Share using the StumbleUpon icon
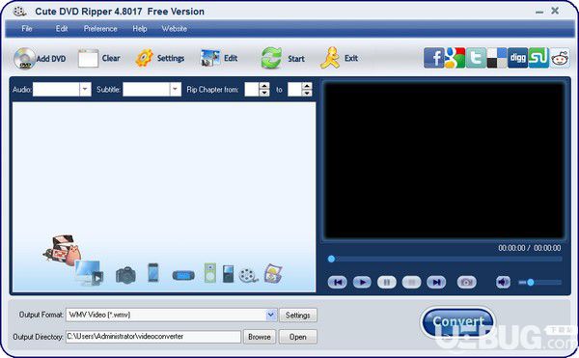The height and width of the screenshot is (358, 579). point(538,58)
